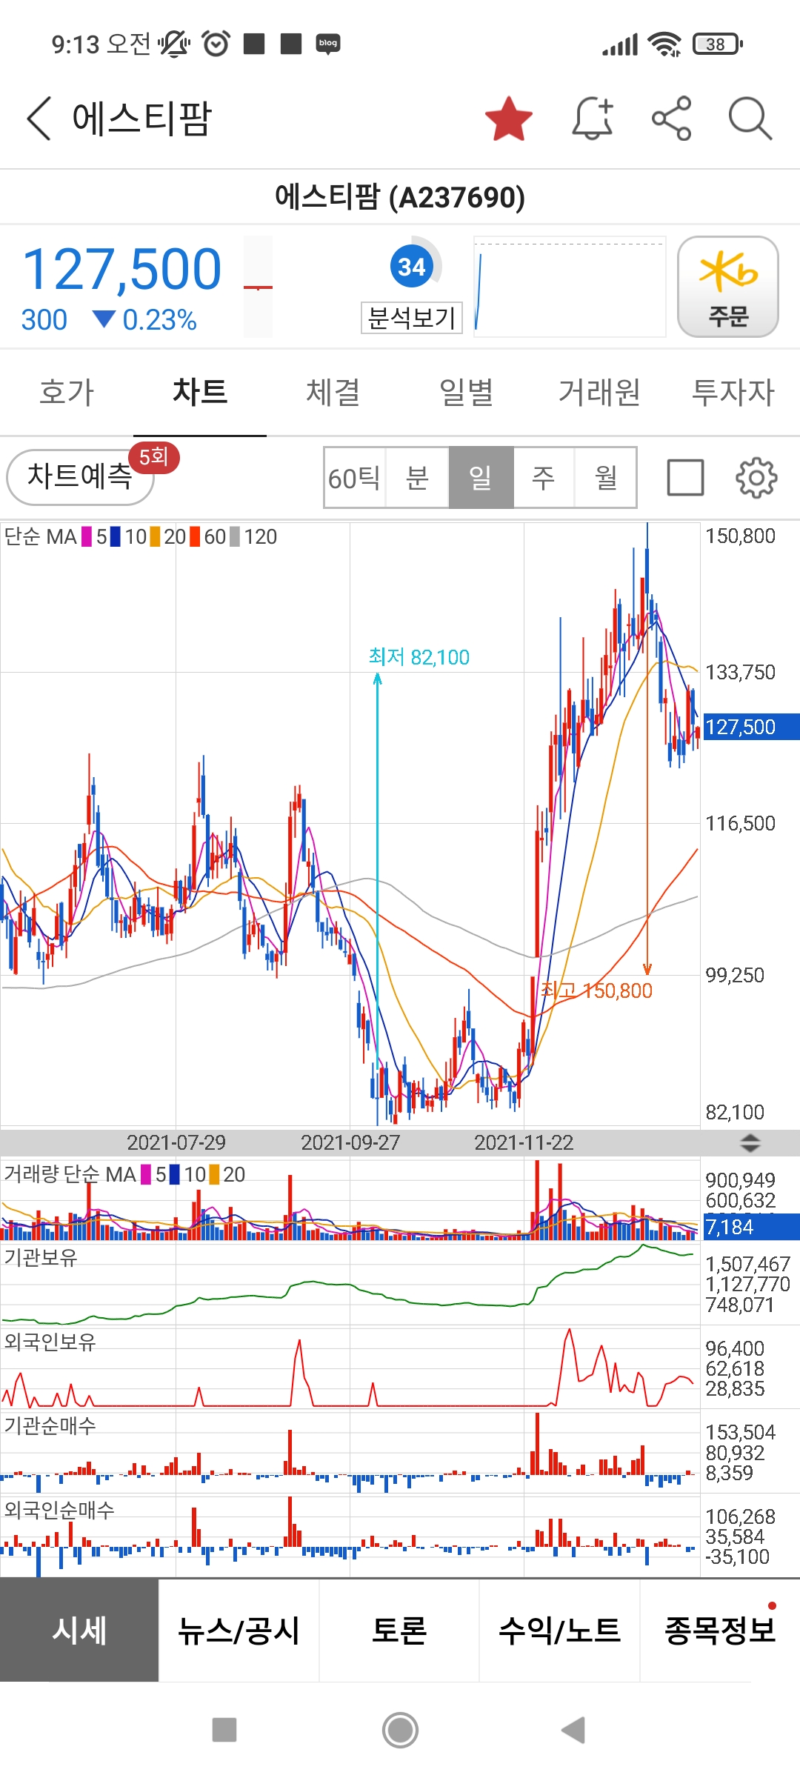800x1778 pixels.
Task: Tap the 2021-09-27 date label
Action: [350, 1142]
